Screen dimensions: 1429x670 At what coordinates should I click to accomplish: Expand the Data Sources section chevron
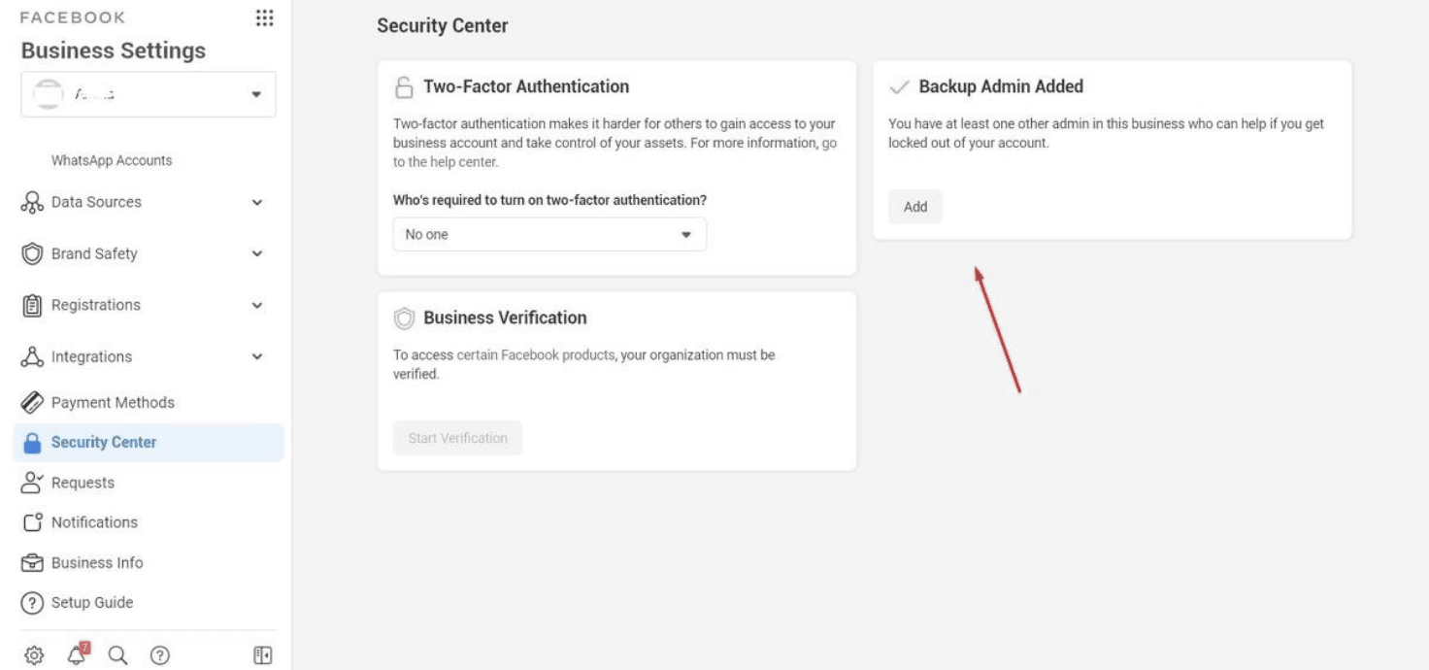point(257,203)
